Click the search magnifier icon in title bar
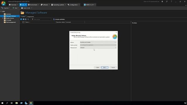 167,1
